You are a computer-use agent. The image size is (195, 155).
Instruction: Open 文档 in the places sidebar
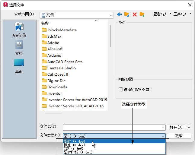coord(19,48)
